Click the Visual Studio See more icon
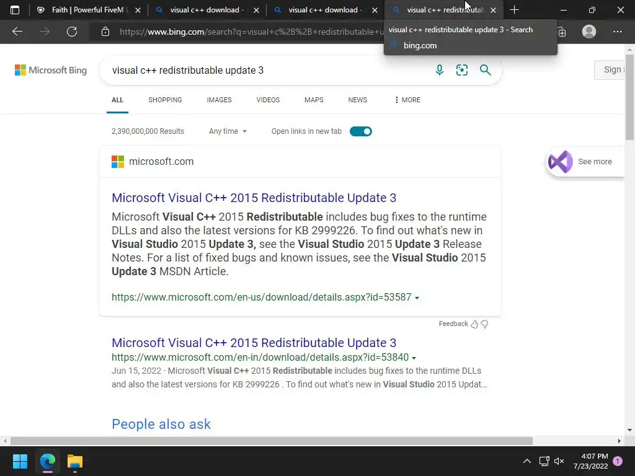Screen dimensions: 635x476 coord(560,162)
